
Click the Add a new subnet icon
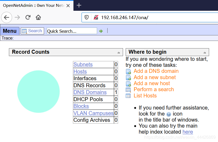click(x=128, y=78)
